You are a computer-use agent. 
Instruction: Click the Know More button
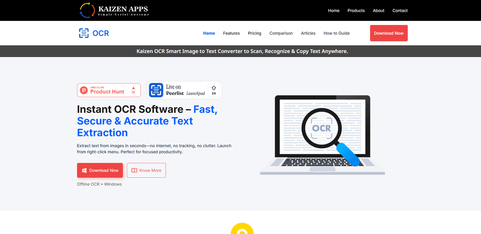[x=147, y=170]
